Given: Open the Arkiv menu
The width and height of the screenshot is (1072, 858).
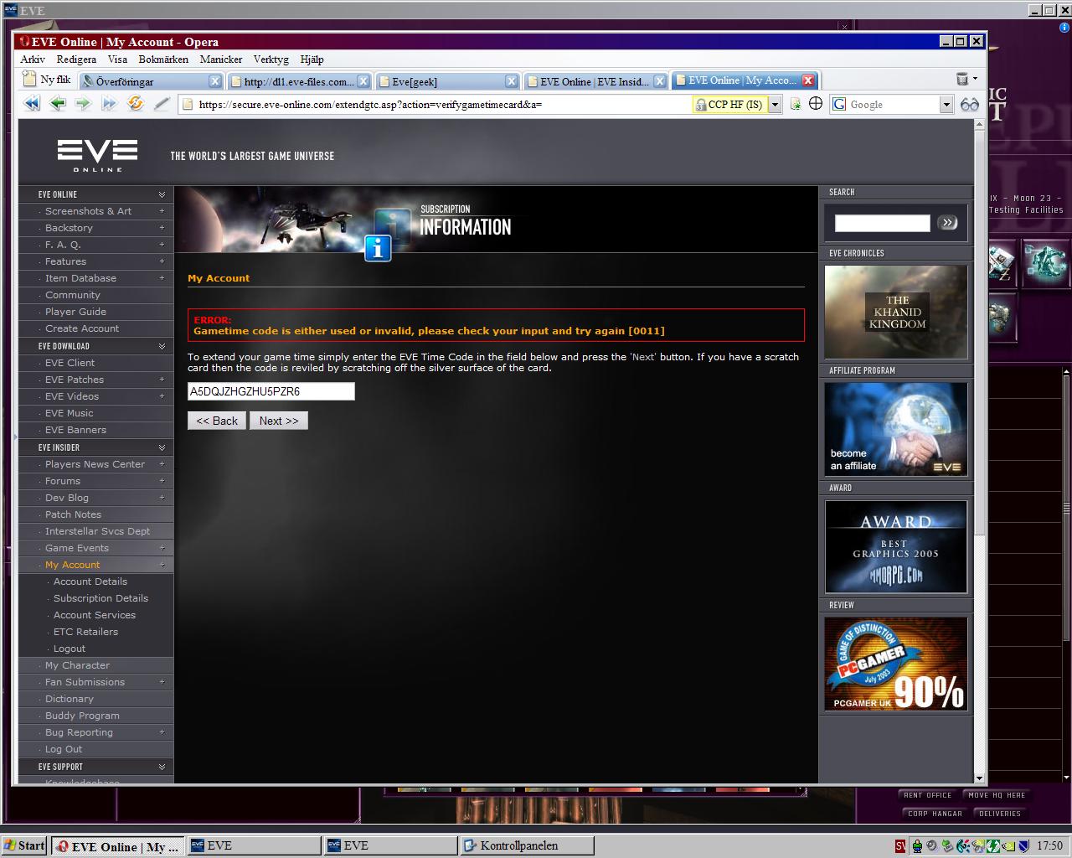Looking at the screenshot, I should (33, 59).
